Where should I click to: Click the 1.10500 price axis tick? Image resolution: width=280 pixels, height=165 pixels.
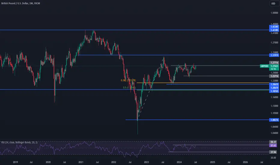coord(275,113)
